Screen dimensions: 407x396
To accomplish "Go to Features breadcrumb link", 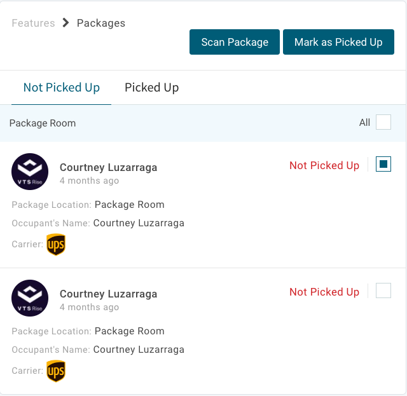I will [33, 24].
